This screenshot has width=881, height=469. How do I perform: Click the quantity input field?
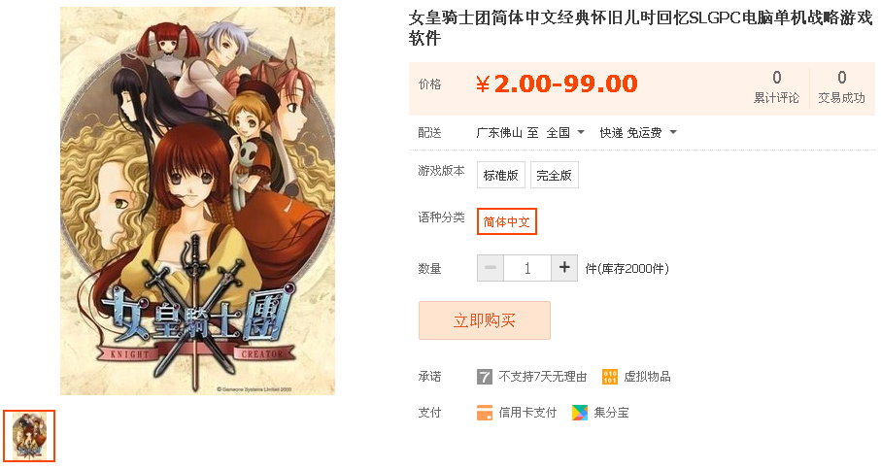[x=527, y=268]
